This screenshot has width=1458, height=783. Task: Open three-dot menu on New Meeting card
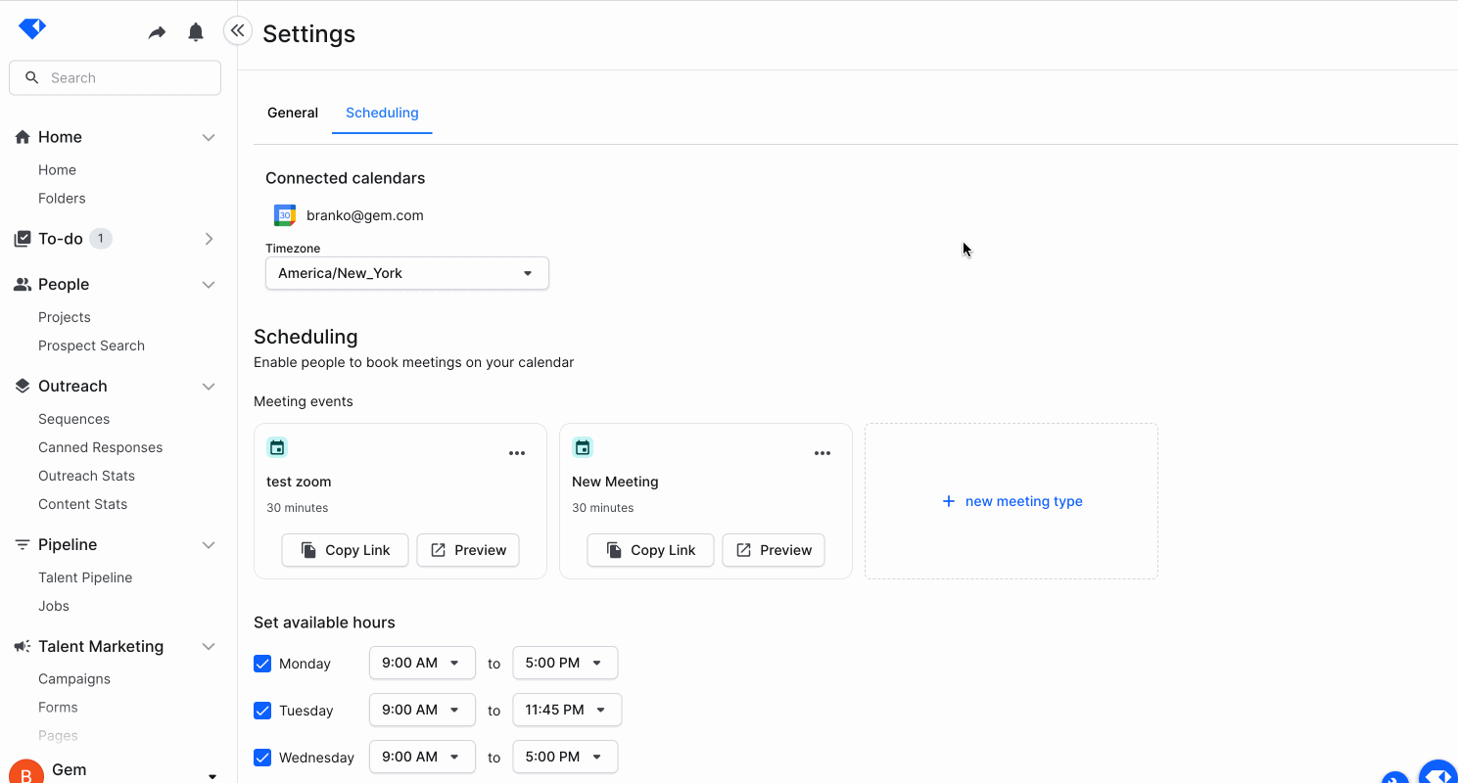click(823, 453)
